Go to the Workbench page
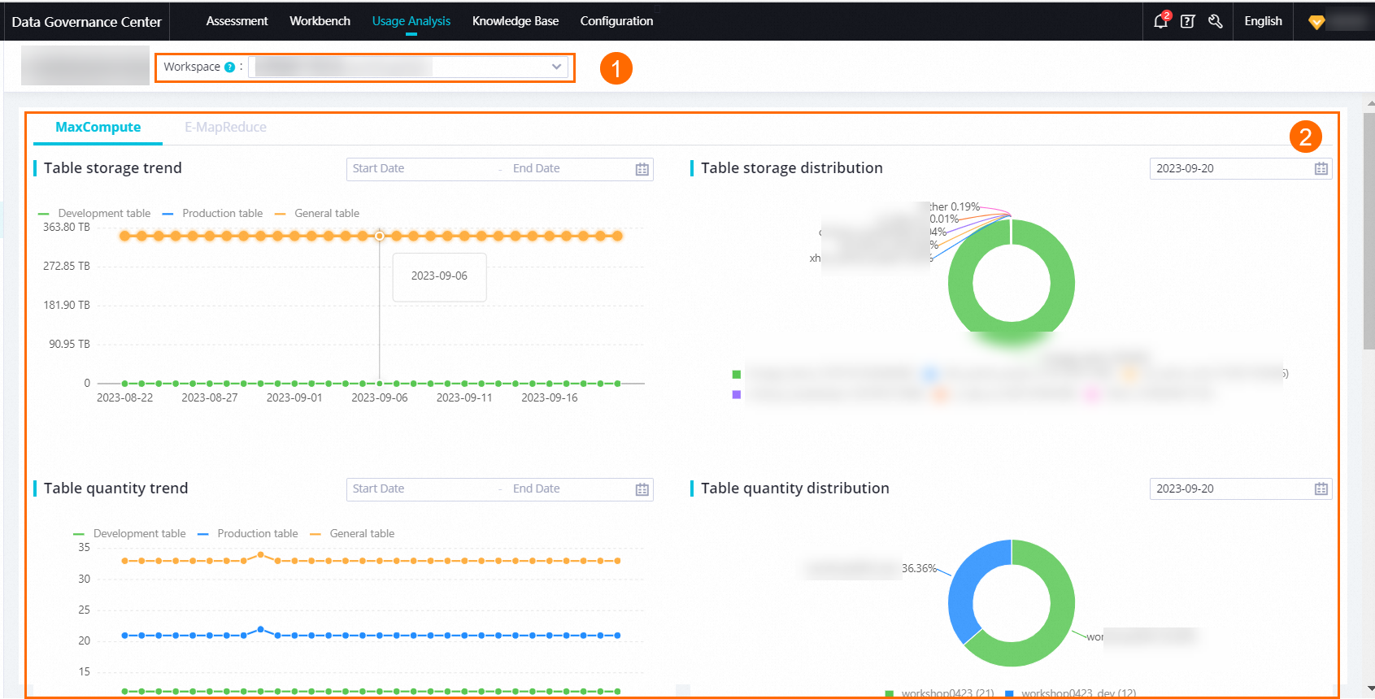 point(320,21)
